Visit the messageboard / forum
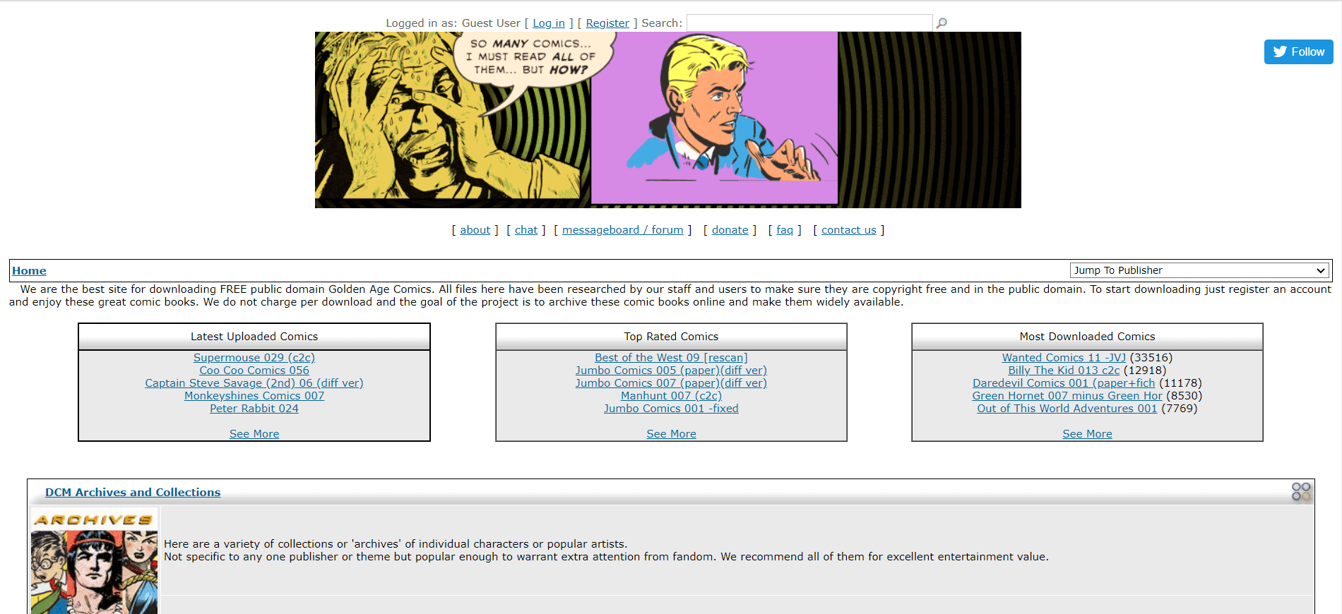This screenshot has width=1342, height=614. (x=623, y=230)
